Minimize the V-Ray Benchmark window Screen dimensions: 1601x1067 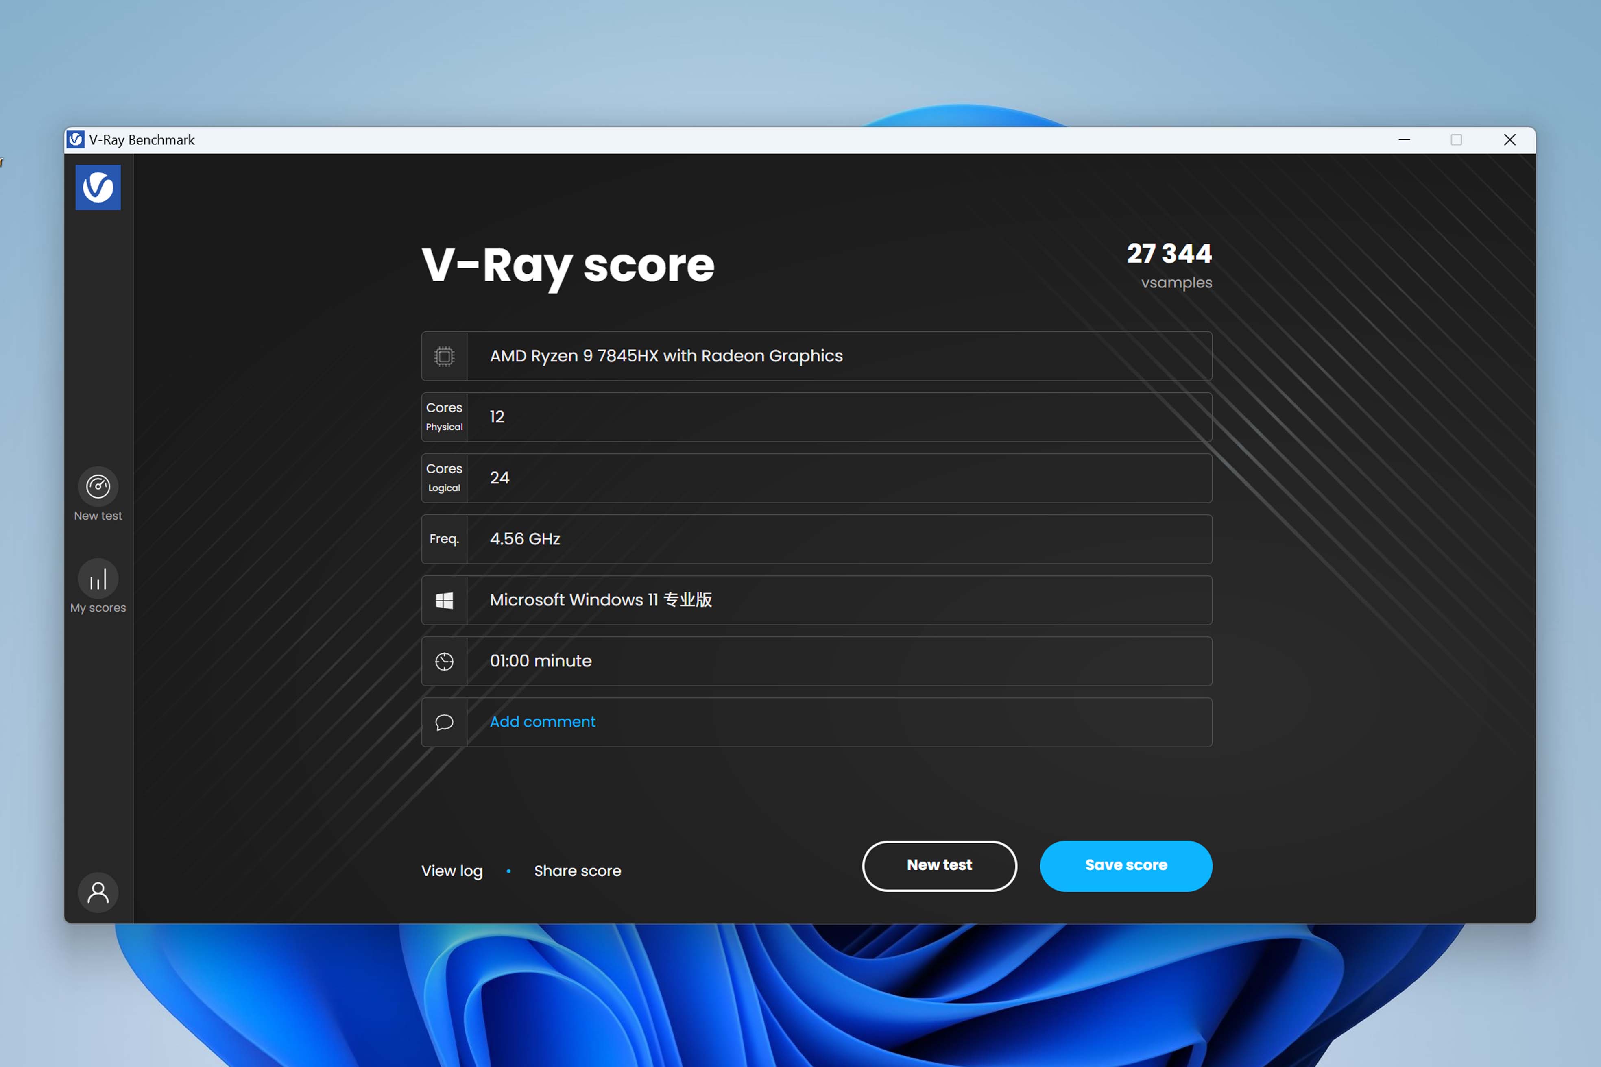(1404, 139)
